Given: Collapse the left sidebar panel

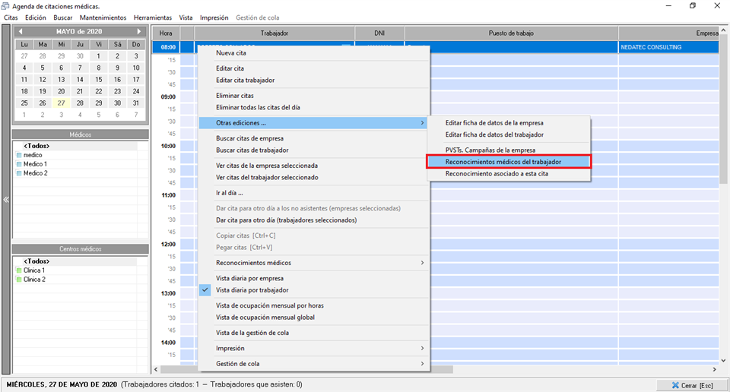Looking at the screenshot, I should [6, 200].
